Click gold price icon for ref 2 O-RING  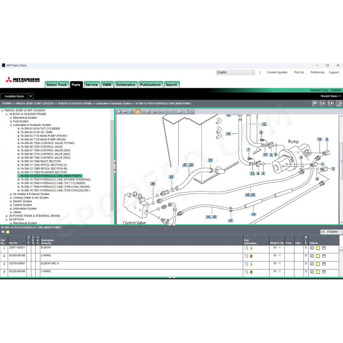click(251, 256)
